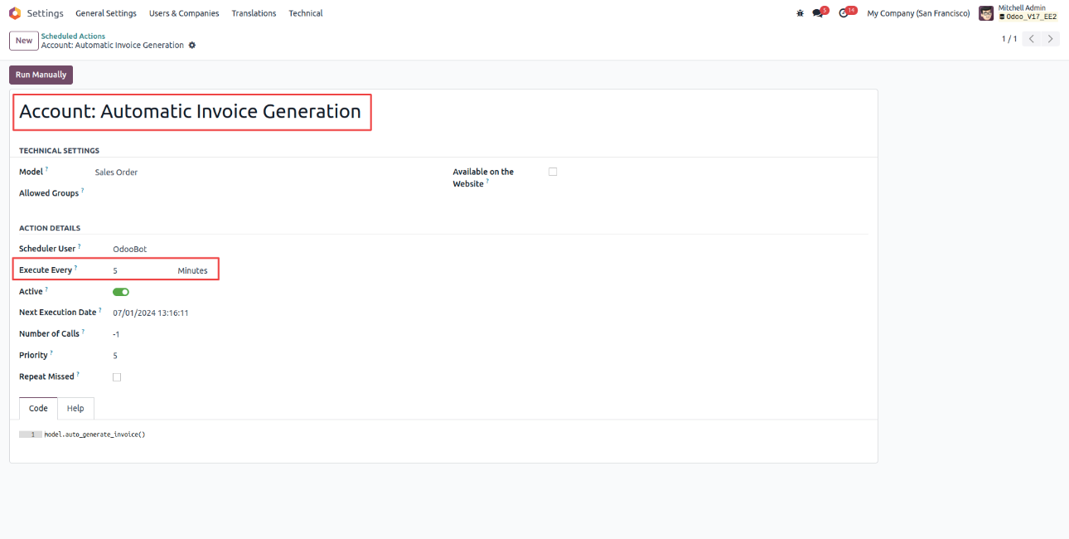Viewport: 1069px width, 539px height.
Task: Click the Odoo app logo icon
Action: (14, 13)
